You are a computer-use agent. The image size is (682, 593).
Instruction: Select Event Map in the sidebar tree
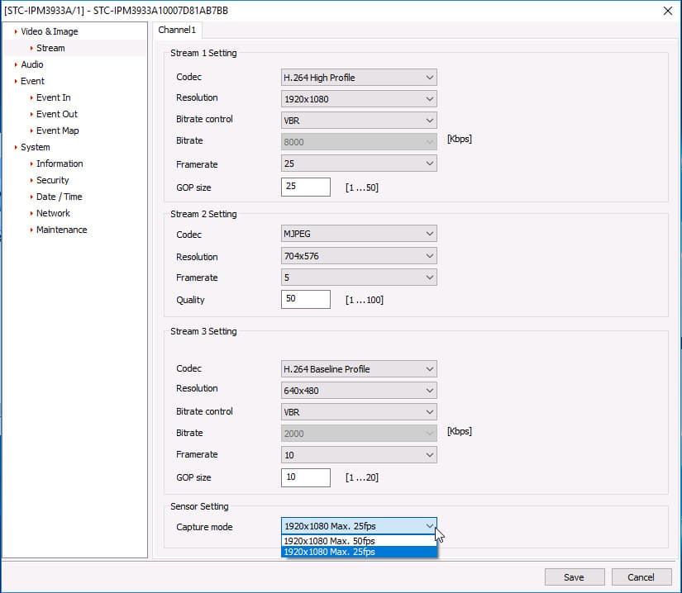pos(57,130)
